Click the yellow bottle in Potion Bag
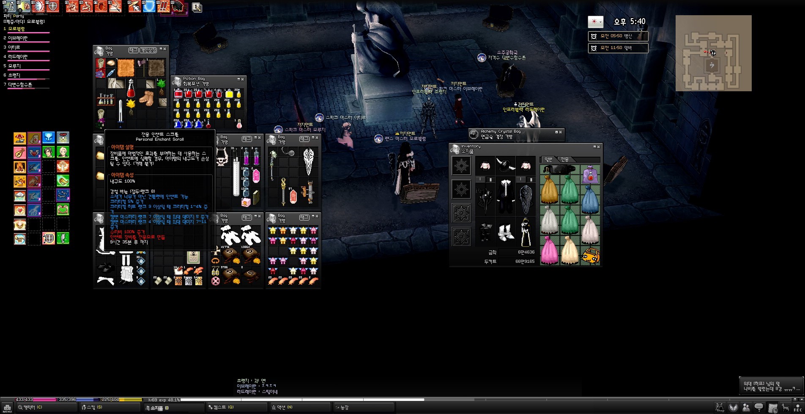Screen dimensions: 805x414 [229, 94]
